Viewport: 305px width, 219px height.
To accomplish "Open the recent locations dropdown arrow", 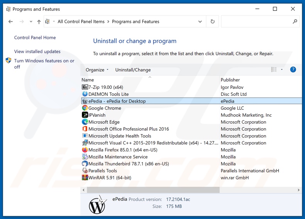I will [x=31, y=22].
